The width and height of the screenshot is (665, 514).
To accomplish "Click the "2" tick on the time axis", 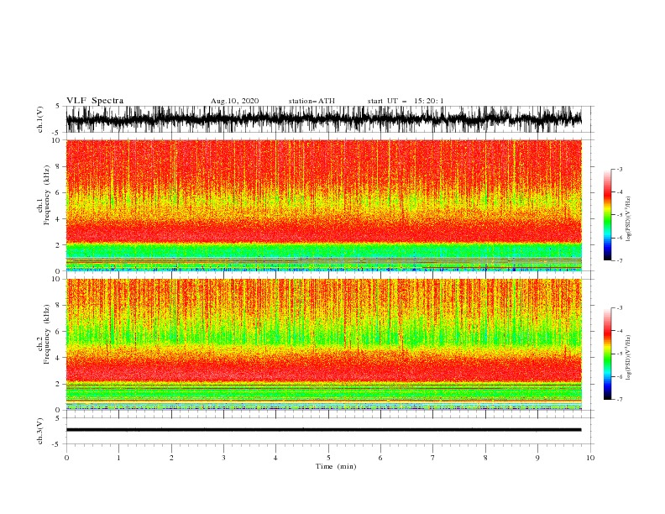I will tap(171, 458).
